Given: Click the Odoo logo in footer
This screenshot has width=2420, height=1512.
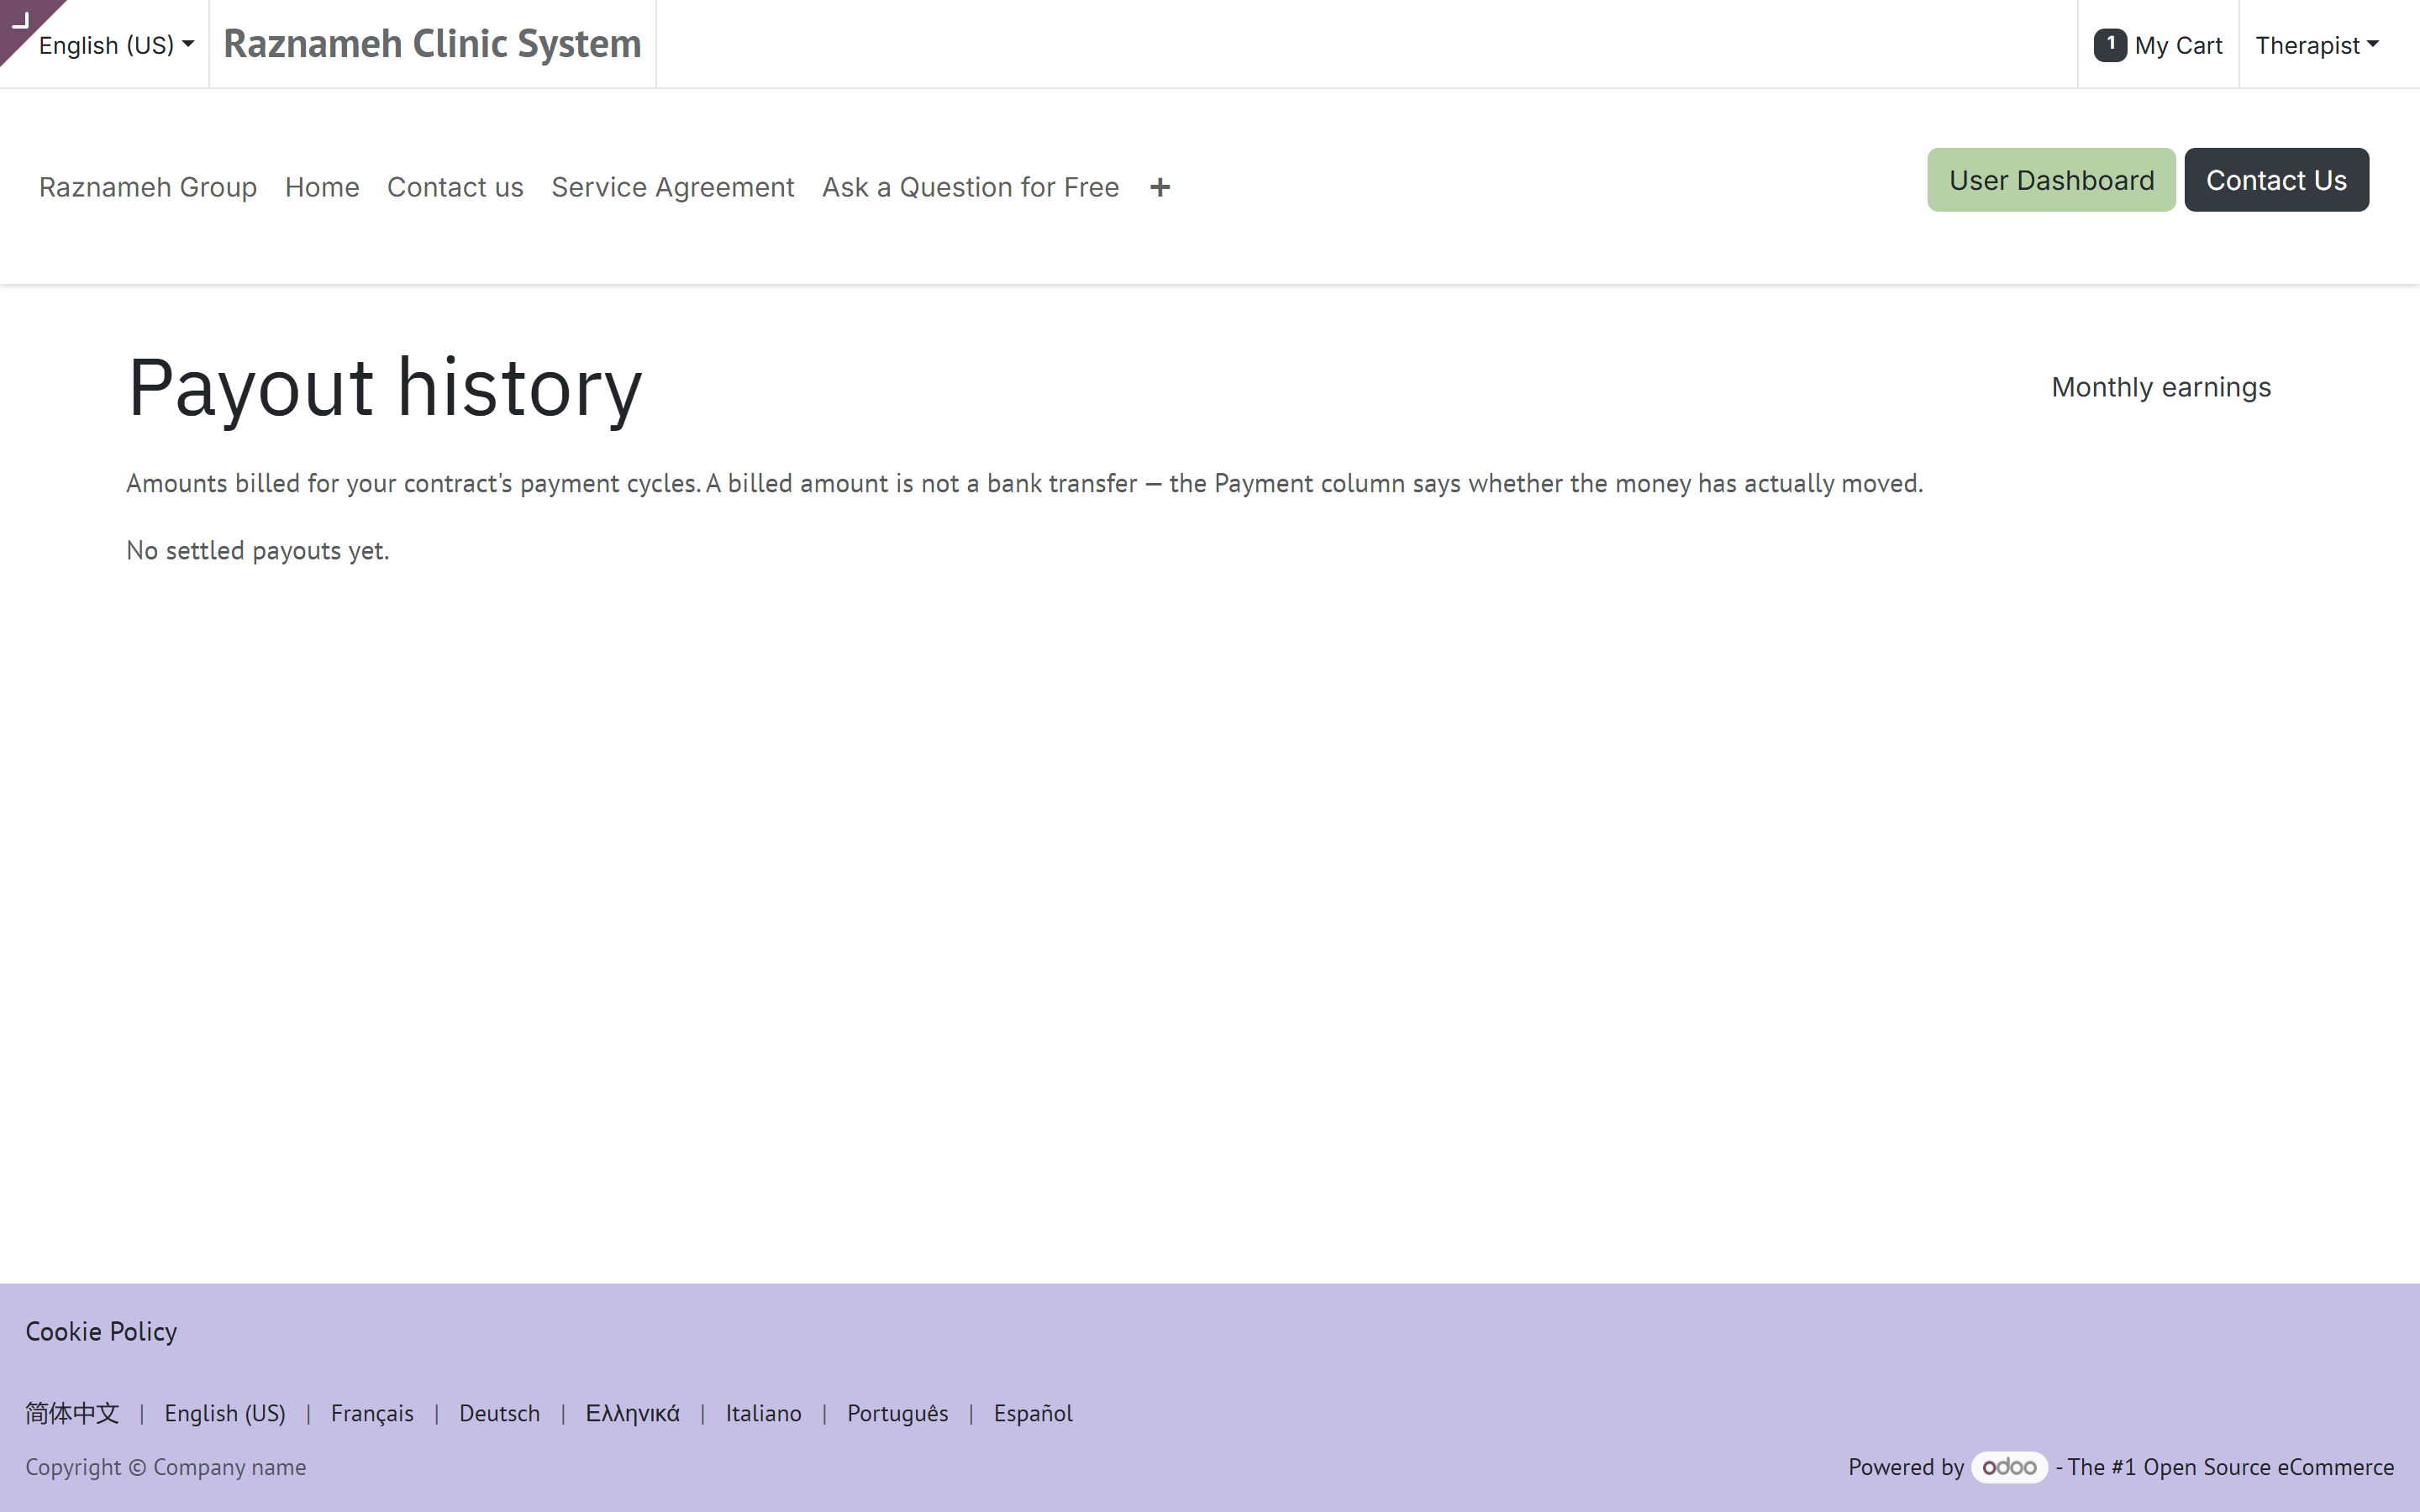Looking at the screenshot, I should click(2009, 1467).
